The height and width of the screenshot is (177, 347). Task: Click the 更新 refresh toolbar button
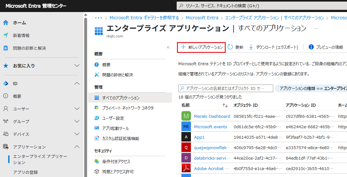pyautogui.click(x=236, y=47)
